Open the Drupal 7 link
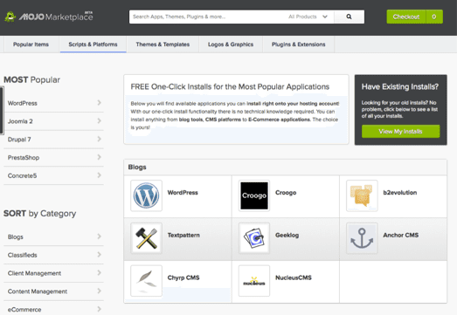The height and width of the screenshot is (315, 457). click(19, 140)
